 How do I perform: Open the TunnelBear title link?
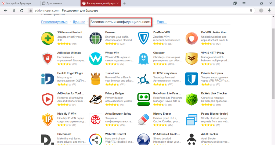(x=112, y=73)
